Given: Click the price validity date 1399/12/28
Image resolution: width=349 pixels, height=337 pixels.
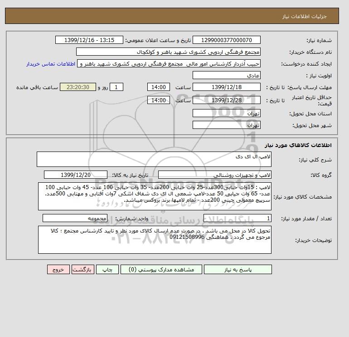Looking at the screenshot, I should 226,100.
